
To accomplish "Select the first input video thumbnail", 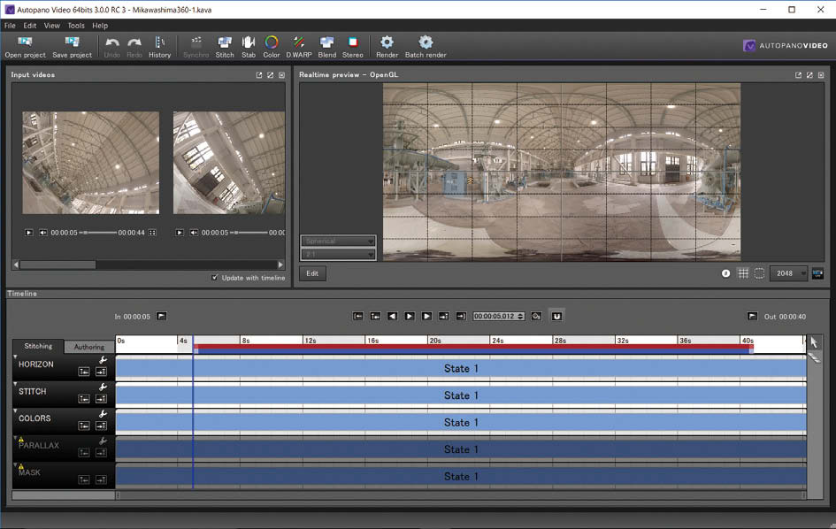I will (x=90, y=163).
